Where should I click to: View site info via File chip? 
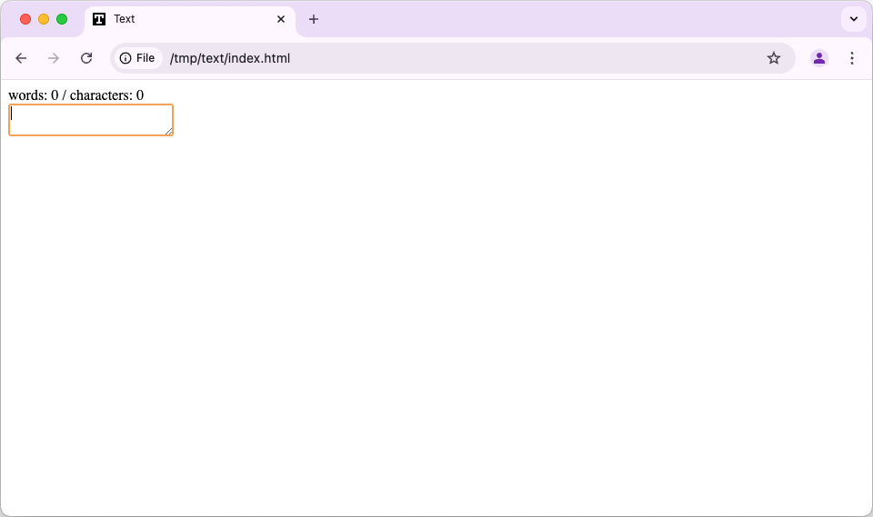pos(137,58)
